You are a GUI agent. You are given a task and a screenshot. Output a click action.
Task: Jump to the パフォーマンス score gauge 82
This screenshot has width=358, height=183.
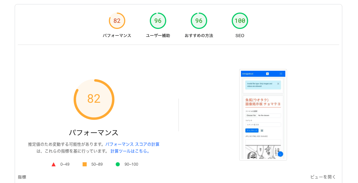(x=117, y=21)
